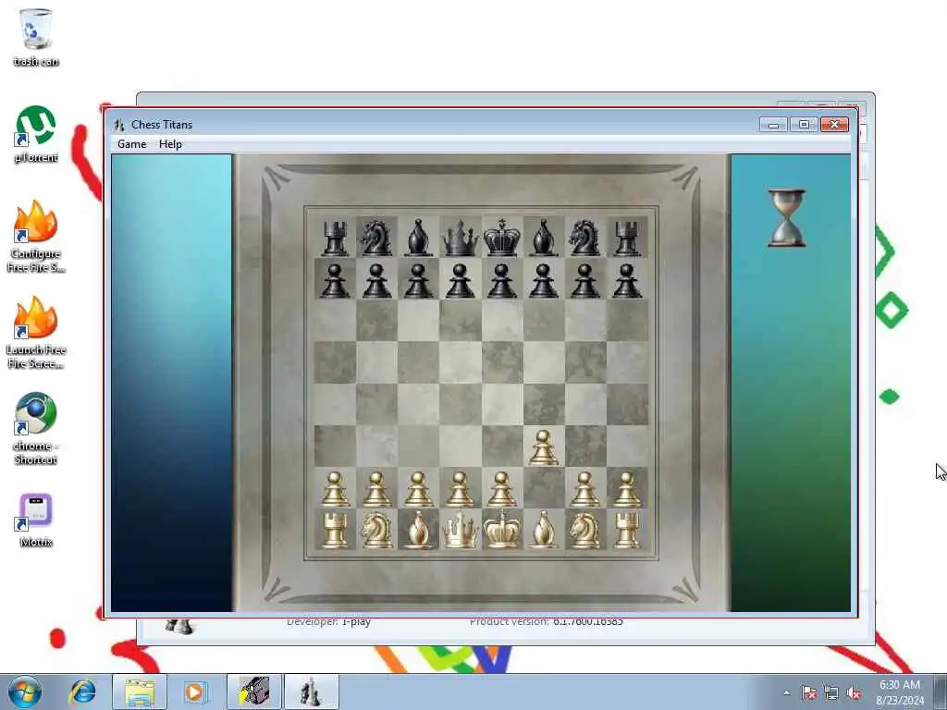Click the black knight next to the left rook
Image resolution: width=947 pixels, height=710 pixels.
pyautogui.click(x=376, y=239)
